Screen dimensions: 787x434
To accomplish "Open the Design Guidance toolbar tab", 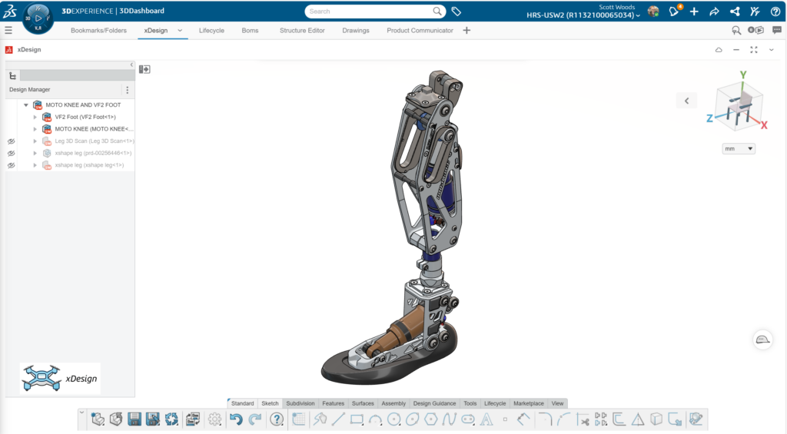I will pos(435,403).
